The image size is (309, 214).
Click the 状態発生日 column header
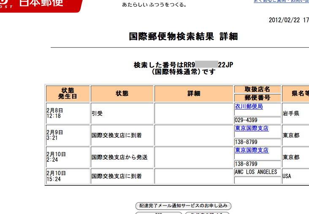68,94
